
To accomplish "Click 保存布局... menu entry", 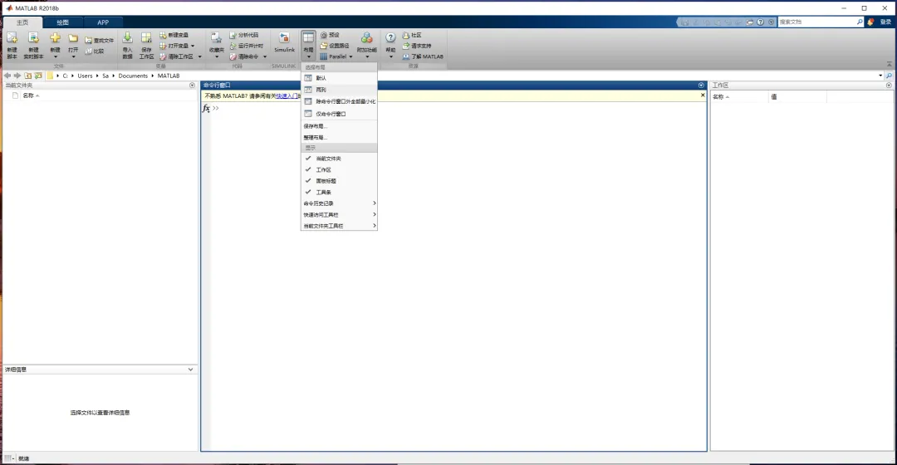I will click(339, 126).
